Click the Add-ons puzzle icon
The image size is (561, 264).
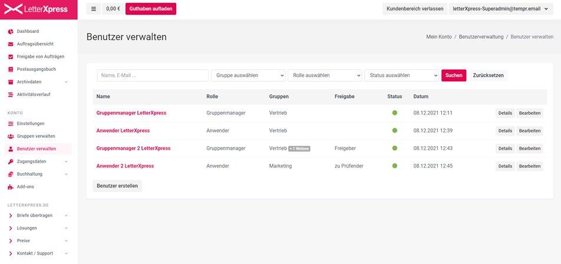click(x=11, y=187)
